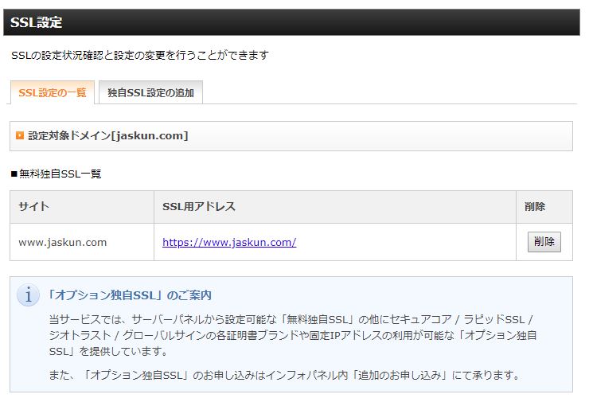The image size is (589, 398).
Task: Click the empty space right of the SSL address link
Action: point(406,242)
